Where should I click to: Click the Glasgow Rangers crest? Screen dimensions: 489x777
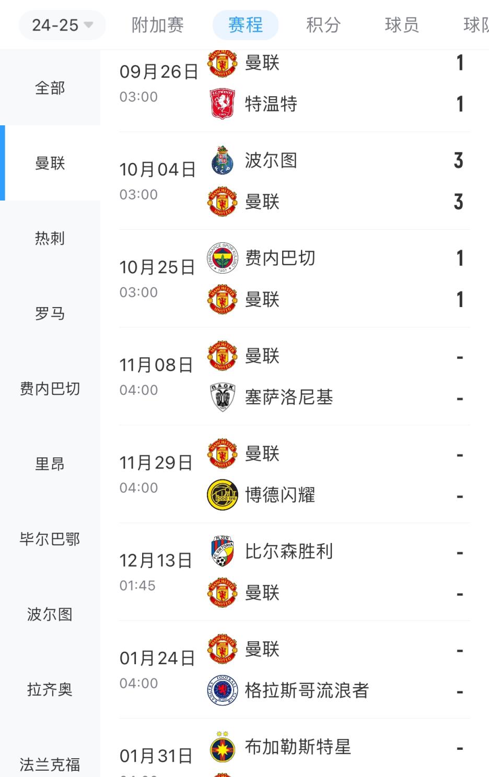click(x=223, y=691)
